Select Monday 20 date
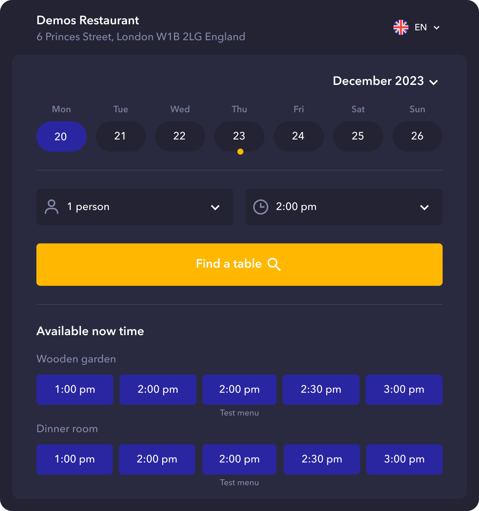This screenshot has height=511, width=479. point(61,136)
